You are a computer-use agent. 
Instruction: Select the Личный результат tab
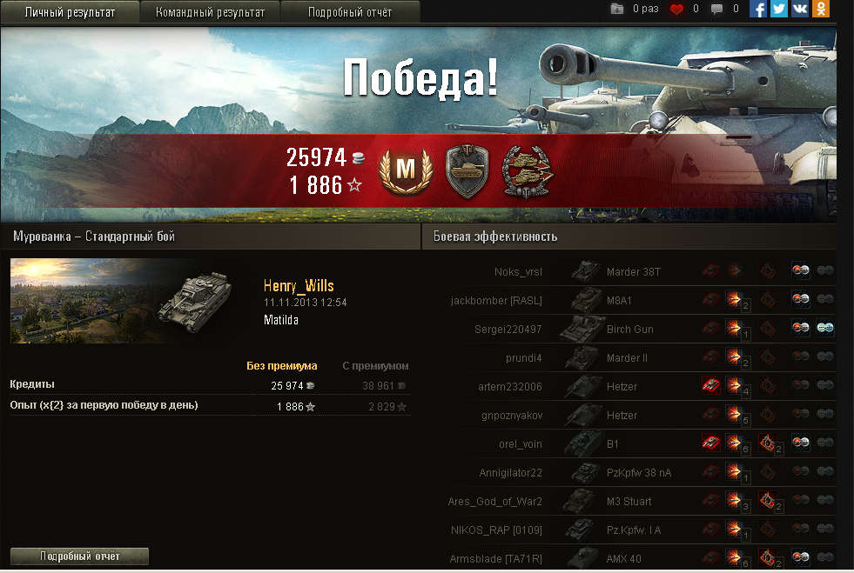[x=70, y=12]
